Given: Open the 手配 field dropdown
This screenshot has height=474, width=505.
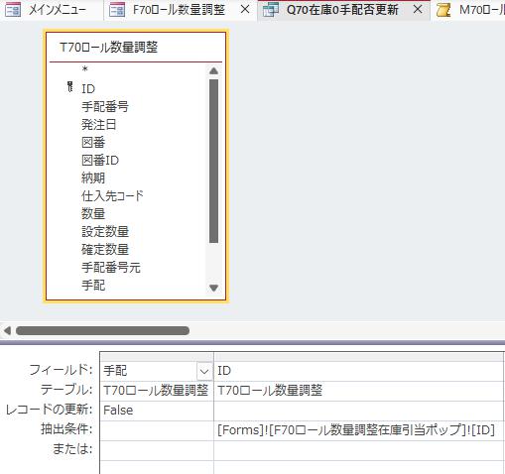Looking at the screenshot, I should click(204, 372).
